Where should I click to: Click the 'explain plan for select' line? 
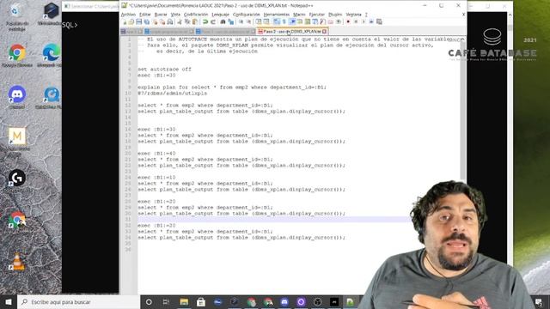[x=232, y=88]
